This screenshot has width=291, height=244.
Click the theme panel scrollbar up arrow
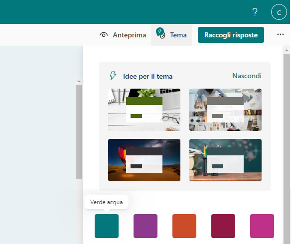pyautogui.click(x=287, y=50)
